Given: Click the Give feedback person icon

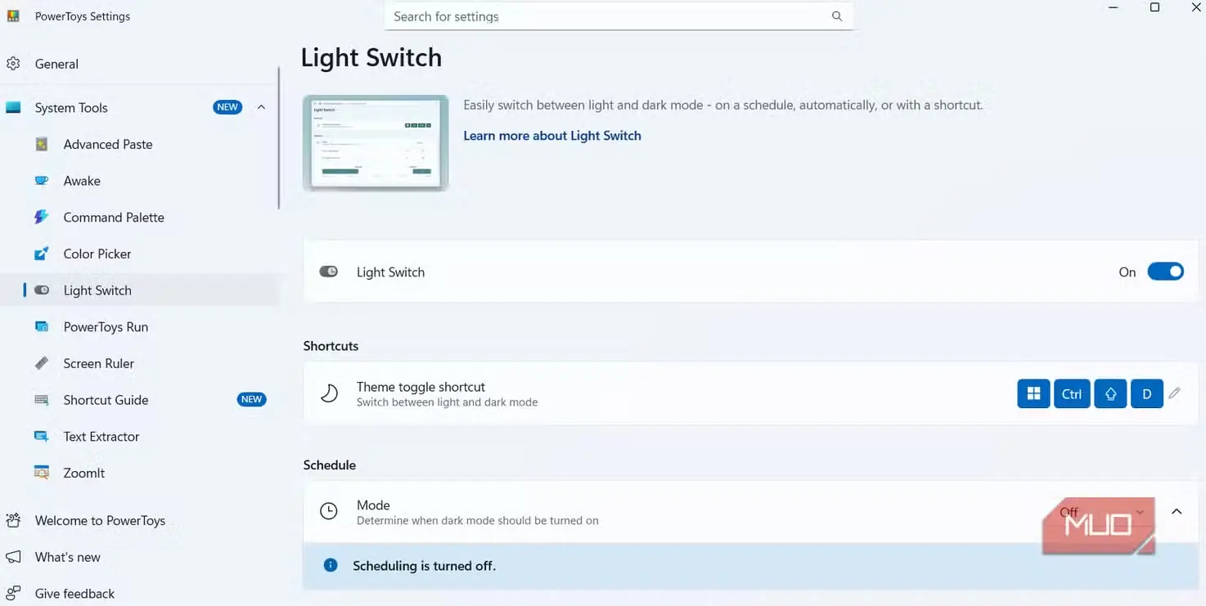Looking at the screenshot, I should [x=13, y=594].
